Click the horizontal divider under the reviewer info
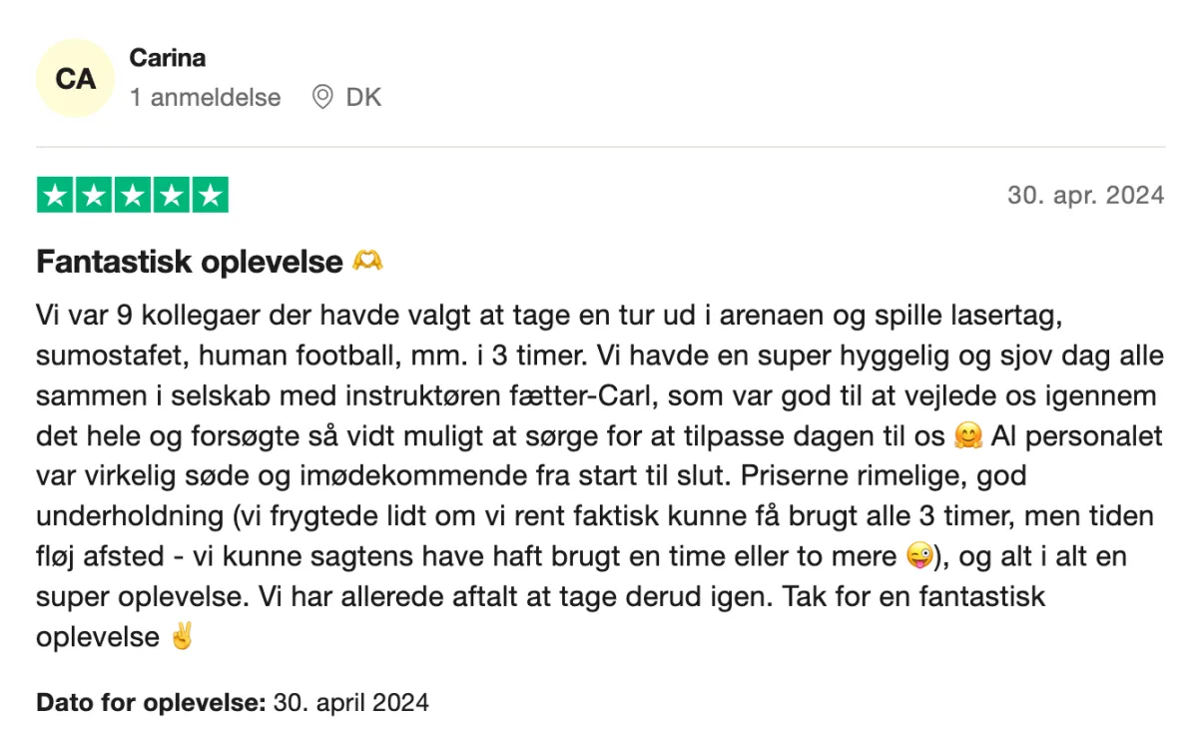Image resolution: width=1198 pixels, height=737 pixels. click(599, 148)
